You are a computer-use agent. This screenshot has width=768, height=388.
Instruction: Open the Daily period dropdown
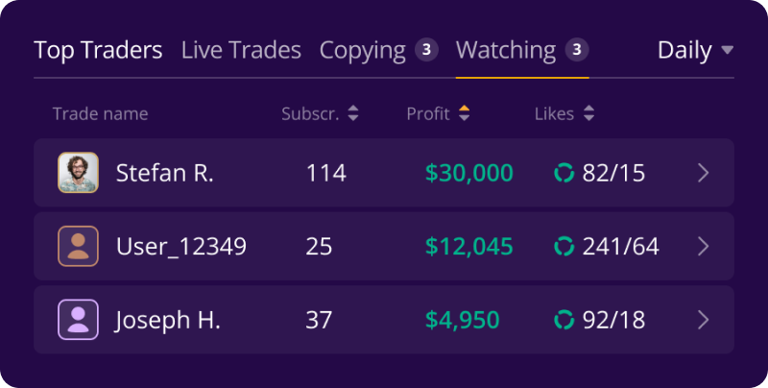[x=695, y=50]
